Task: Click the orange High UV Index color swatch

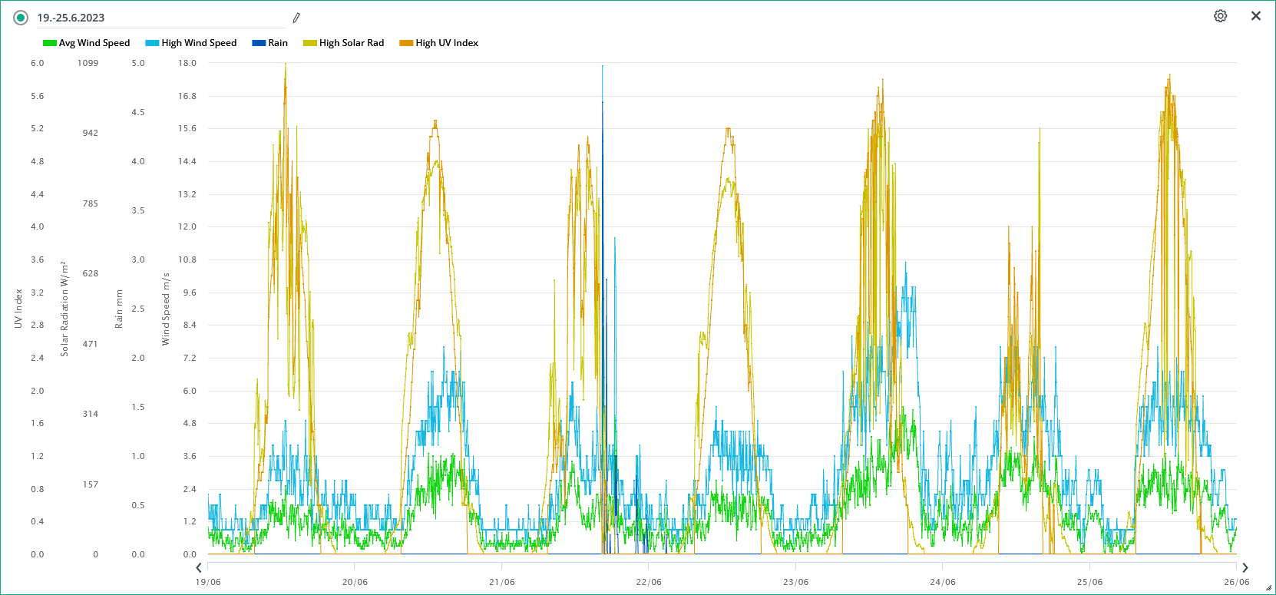Action: [x=406, y=43]
